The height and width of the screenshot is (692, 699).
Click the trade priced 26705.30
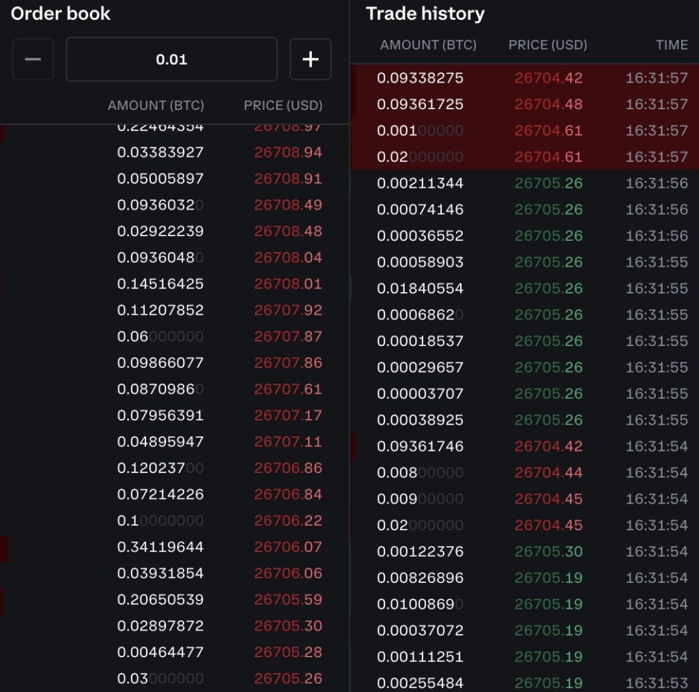tap(548, 551)
